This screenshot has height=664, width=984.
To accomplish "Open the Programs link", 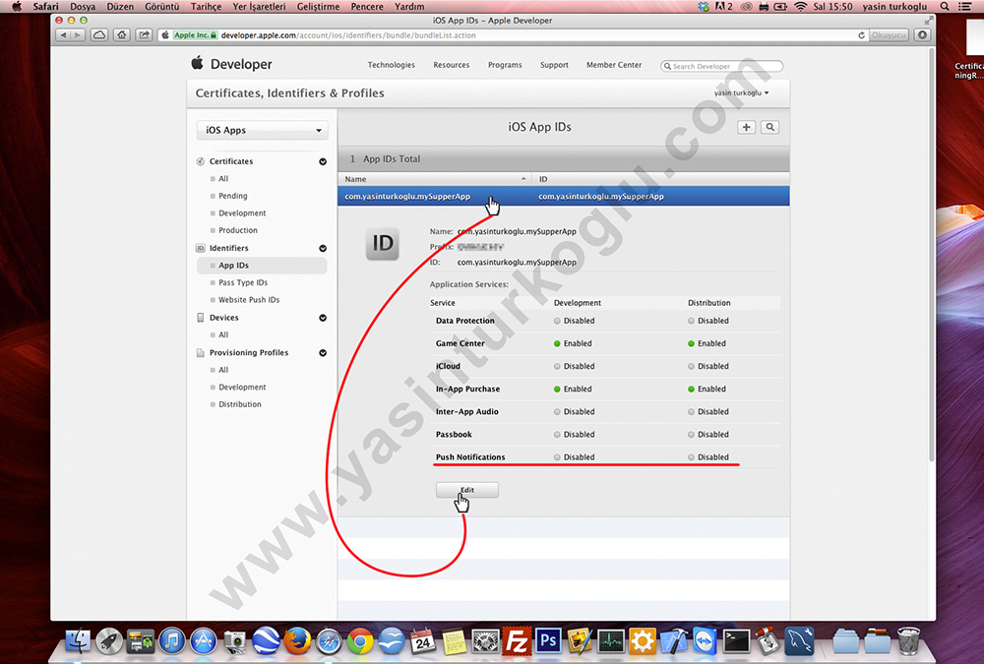I will tap(505, 65).
